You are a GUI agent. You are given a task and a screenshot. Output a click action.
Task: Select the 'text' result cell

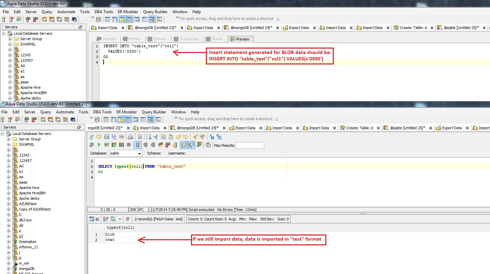(x=122, y=240)
